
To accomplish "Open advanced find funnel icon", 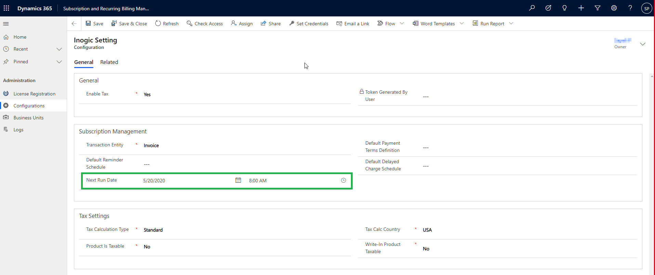I will [598, 8].
